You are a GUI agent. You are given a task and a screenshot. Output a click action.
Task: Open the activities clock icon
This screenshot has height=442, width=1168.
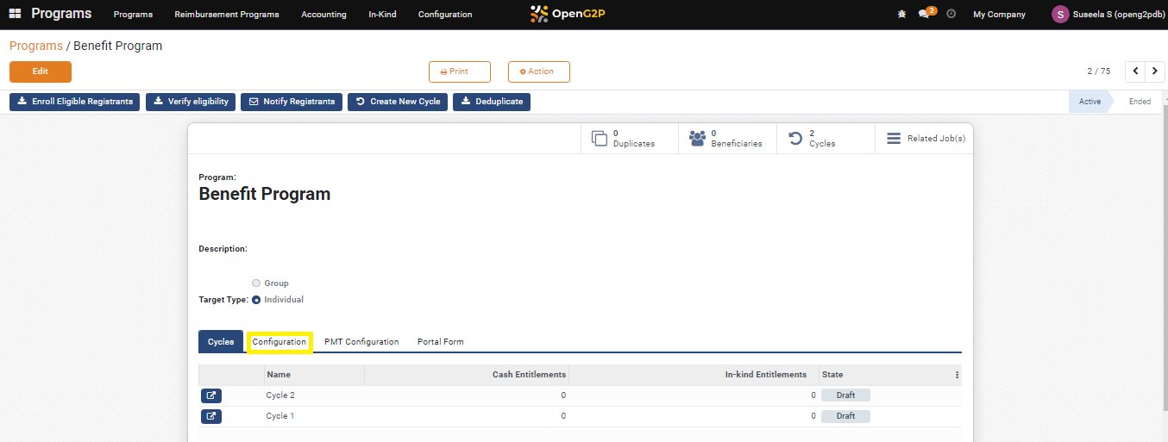coord(951,15)
